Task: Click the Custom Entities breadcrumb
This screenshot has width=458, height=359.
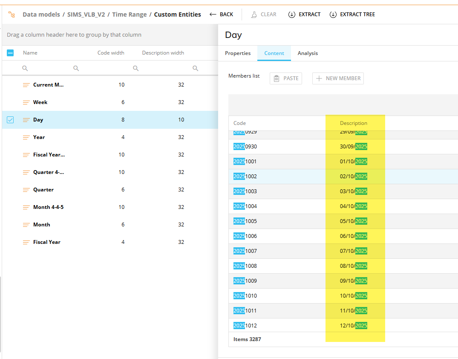Action: point(177,14)
